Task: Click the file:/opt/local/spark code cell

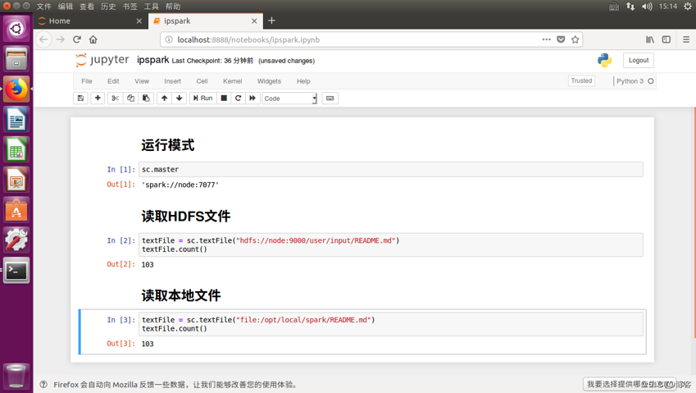Action: click(x=390, y=324)
